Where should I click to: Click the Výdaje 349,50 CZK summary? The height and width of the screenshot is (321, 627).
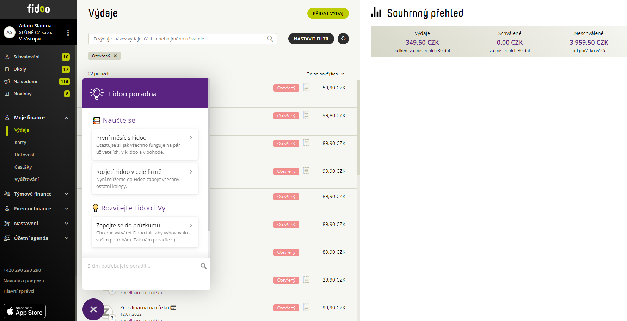(422, 42)
